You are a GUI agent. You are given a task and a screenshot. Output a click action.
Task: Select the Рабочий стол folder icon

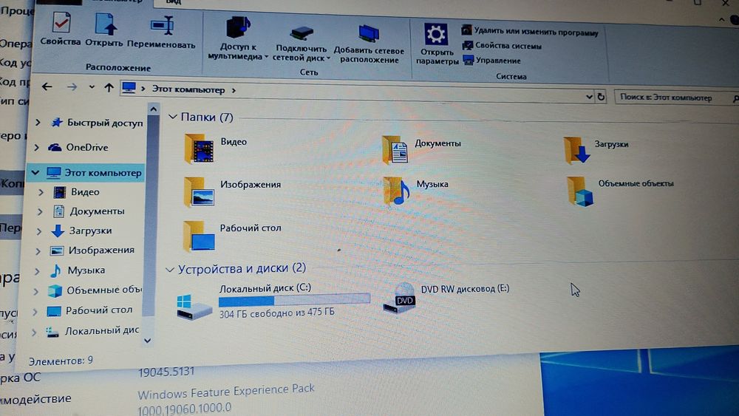pos(198,236)
